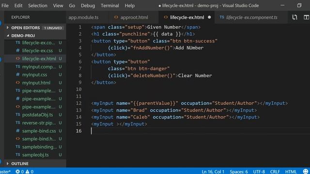Image resolution: width=310 pixels, height=174 pixels.
Task: Click the line number 12 in gutter
Action: tap(78, 103)
